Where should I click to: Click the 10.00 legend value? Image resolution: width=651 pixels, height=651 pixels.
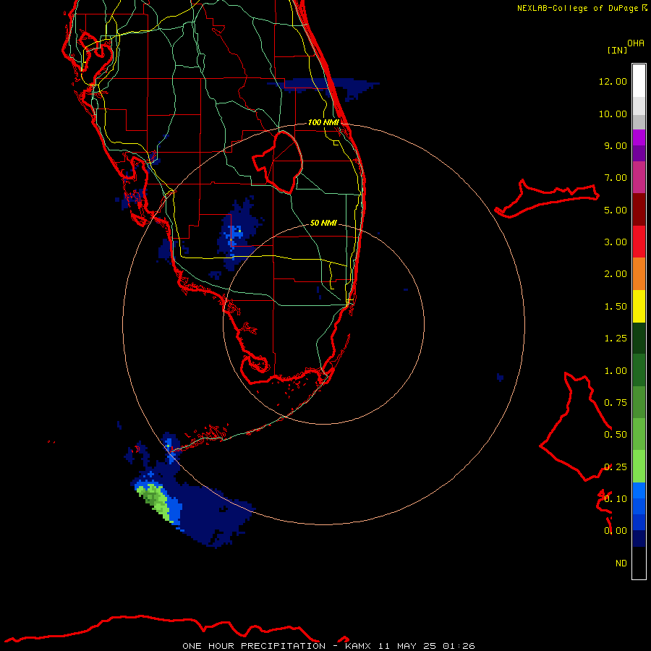[x=613, y=114]
